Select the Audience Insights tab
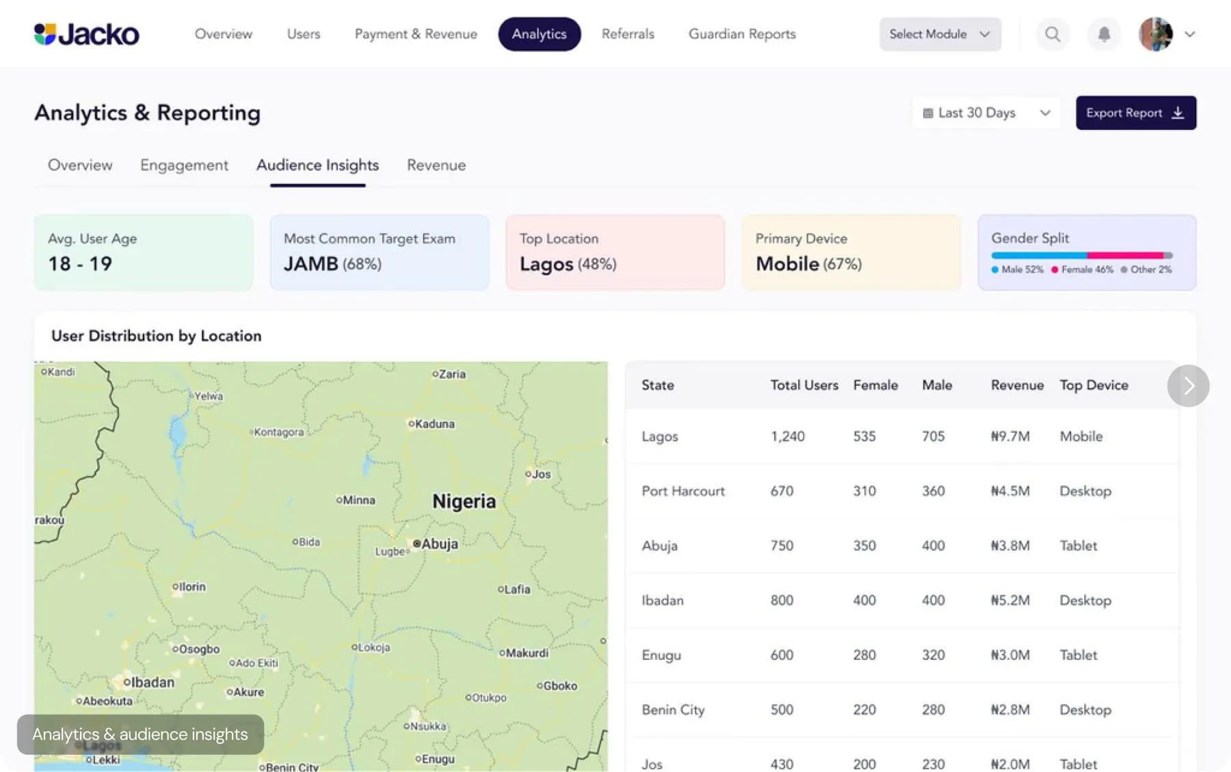Image resolution: width=1231 pixels, height=772 pixels. click(x=317, y=165)
